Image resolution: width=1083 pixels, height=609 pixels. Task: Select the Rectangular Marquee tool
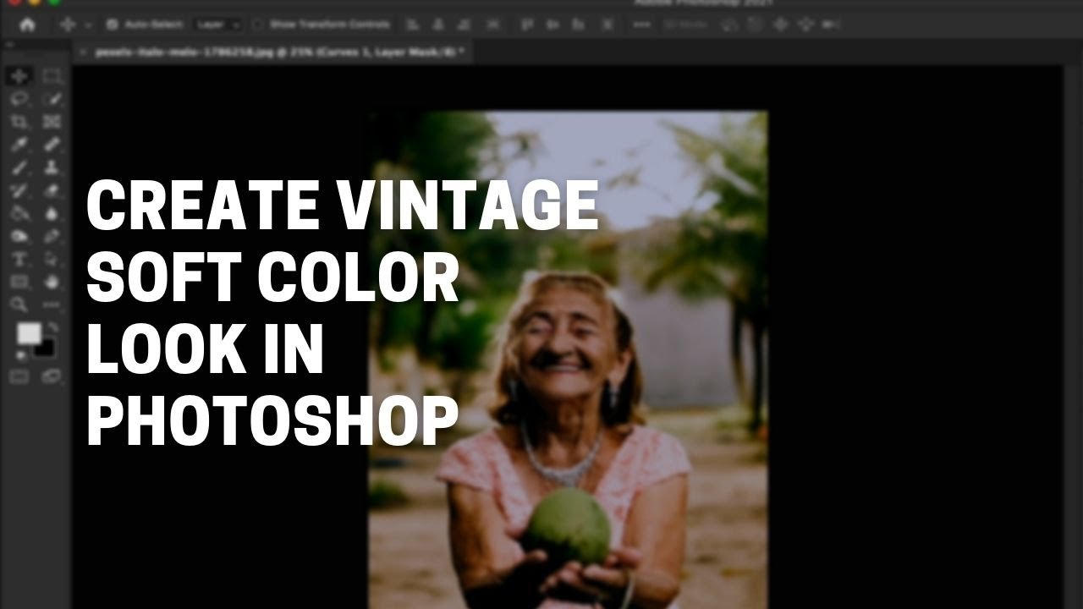click(x=52, y=77)
